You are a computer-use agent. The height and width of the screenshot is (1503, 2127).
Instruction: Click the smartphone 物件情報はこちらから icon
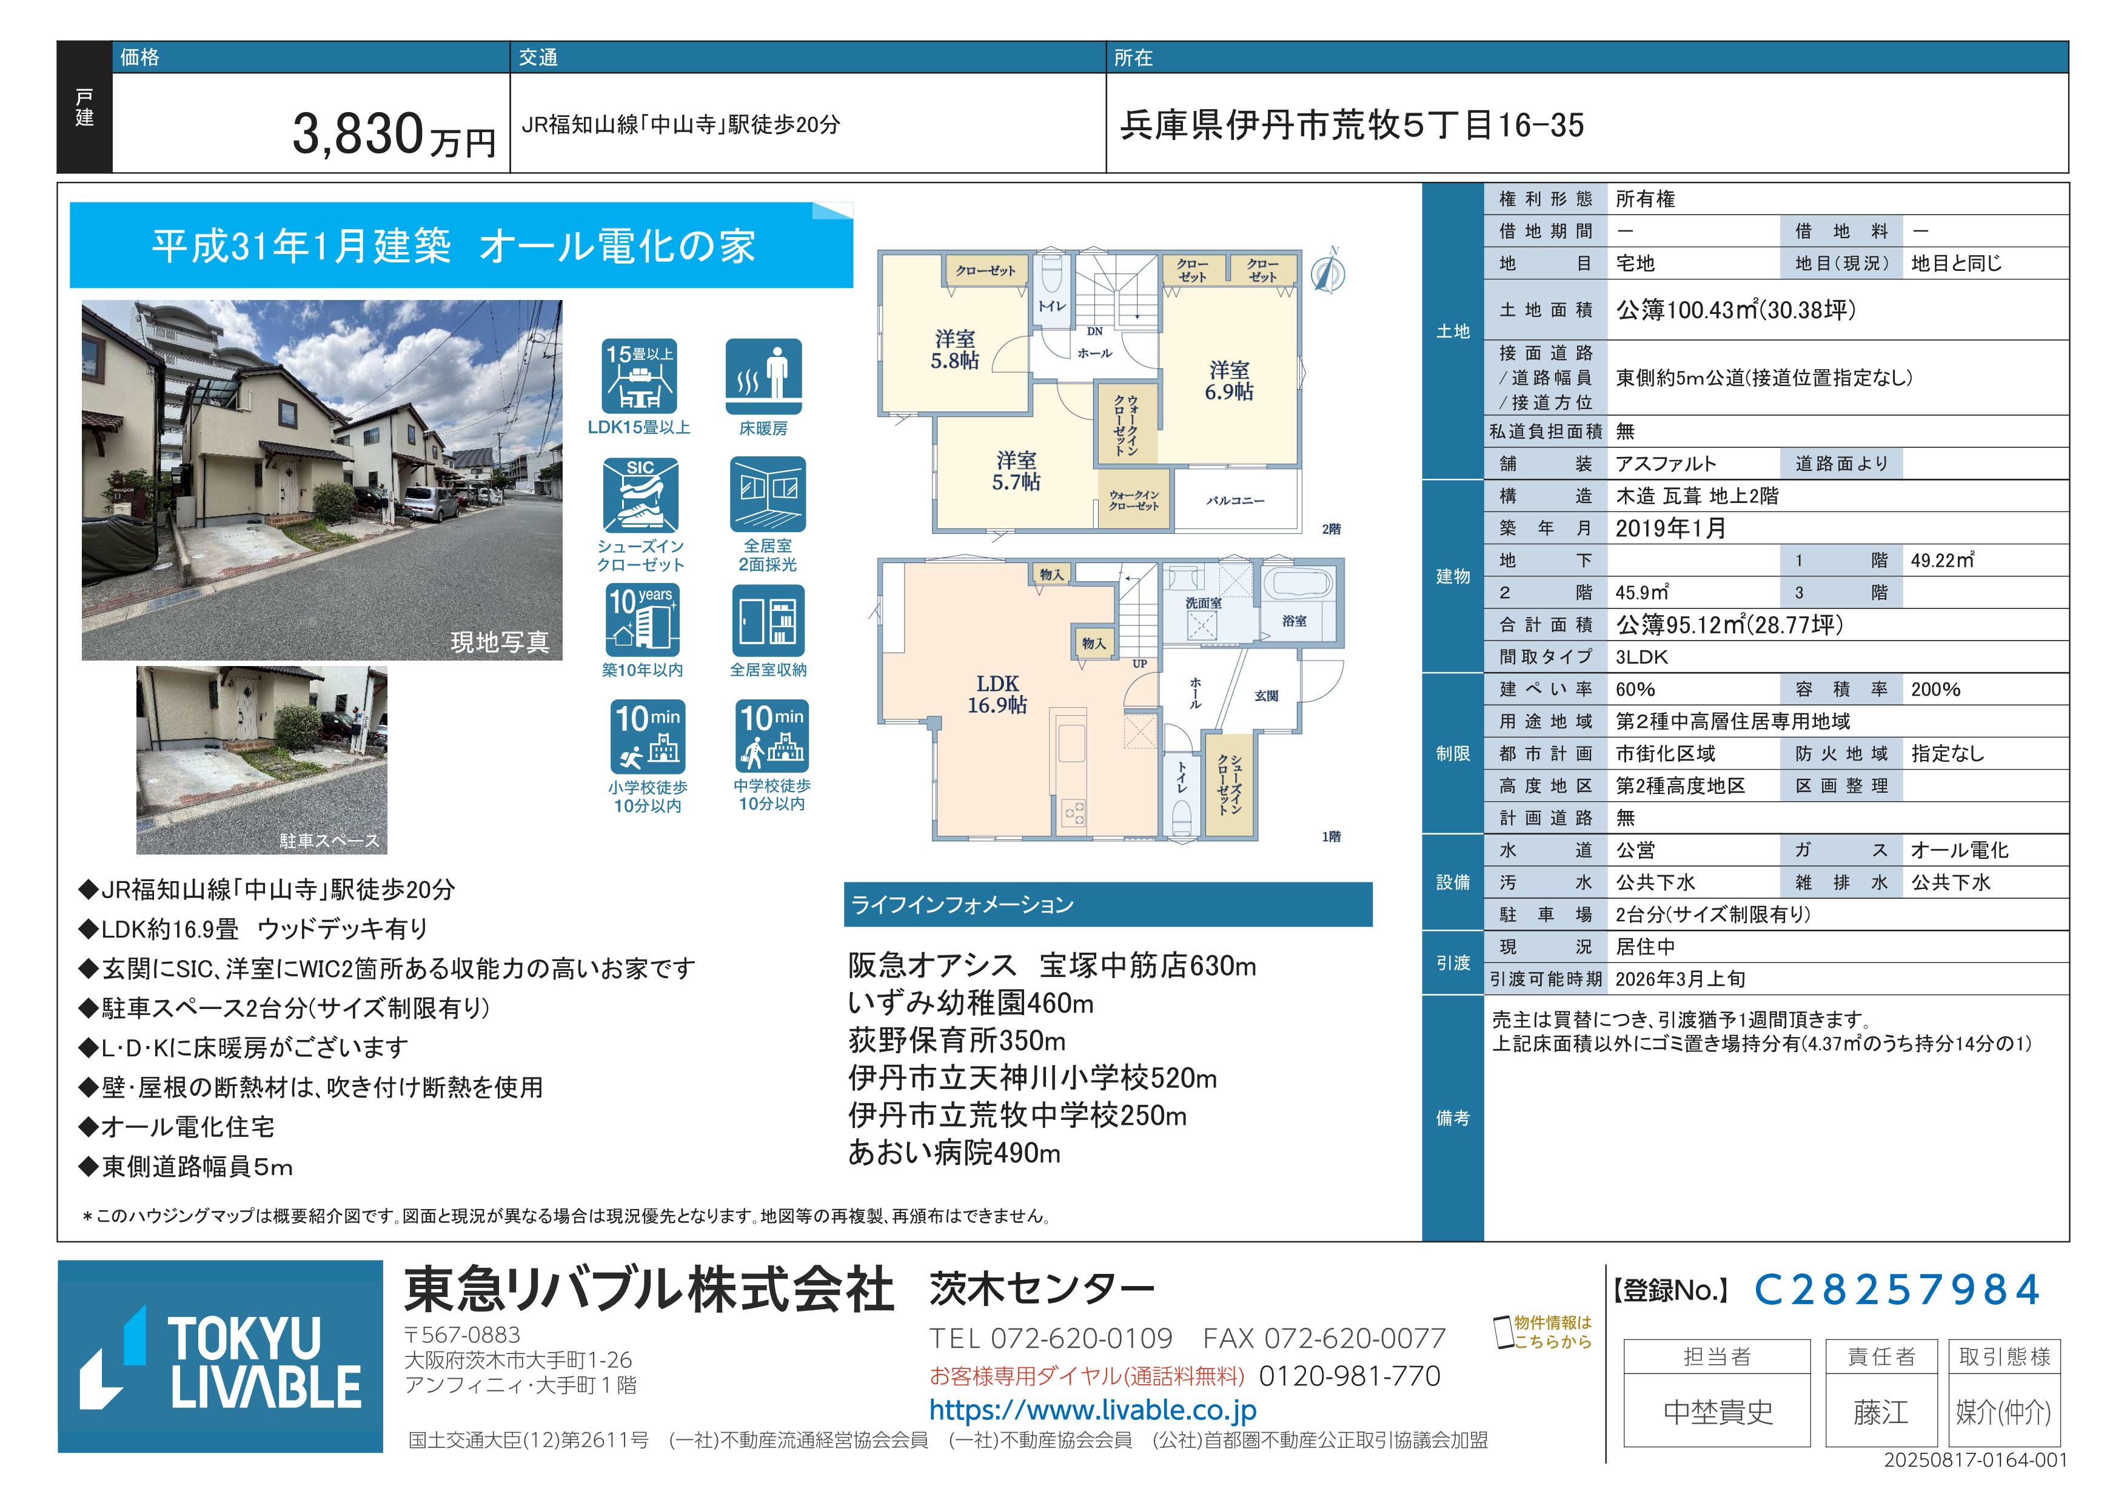pyautogui.click(x=1502, y=1333)
